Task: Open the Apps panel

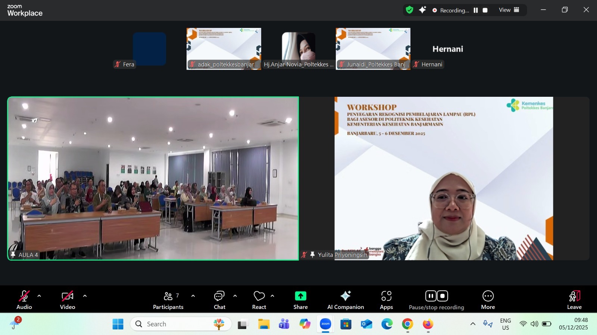Action: pos(386,300)
